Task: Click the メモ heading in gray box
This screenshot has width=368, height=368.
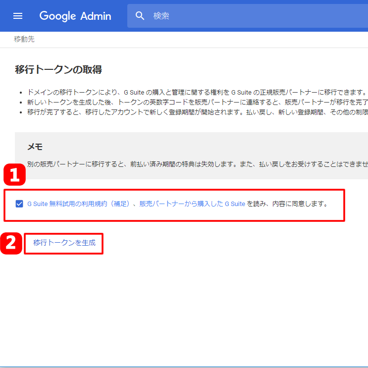Action: (35, 147)
